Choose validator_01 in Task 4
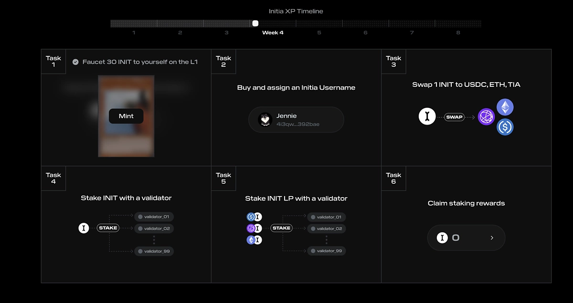Viewport: 573px width, 303px height. (154, 217)
